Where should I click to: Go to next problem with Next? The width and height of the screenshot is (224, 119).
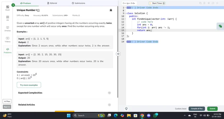pos(7,107)
